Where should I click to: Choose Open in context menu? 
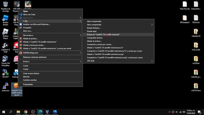click(x=50, y=11)
